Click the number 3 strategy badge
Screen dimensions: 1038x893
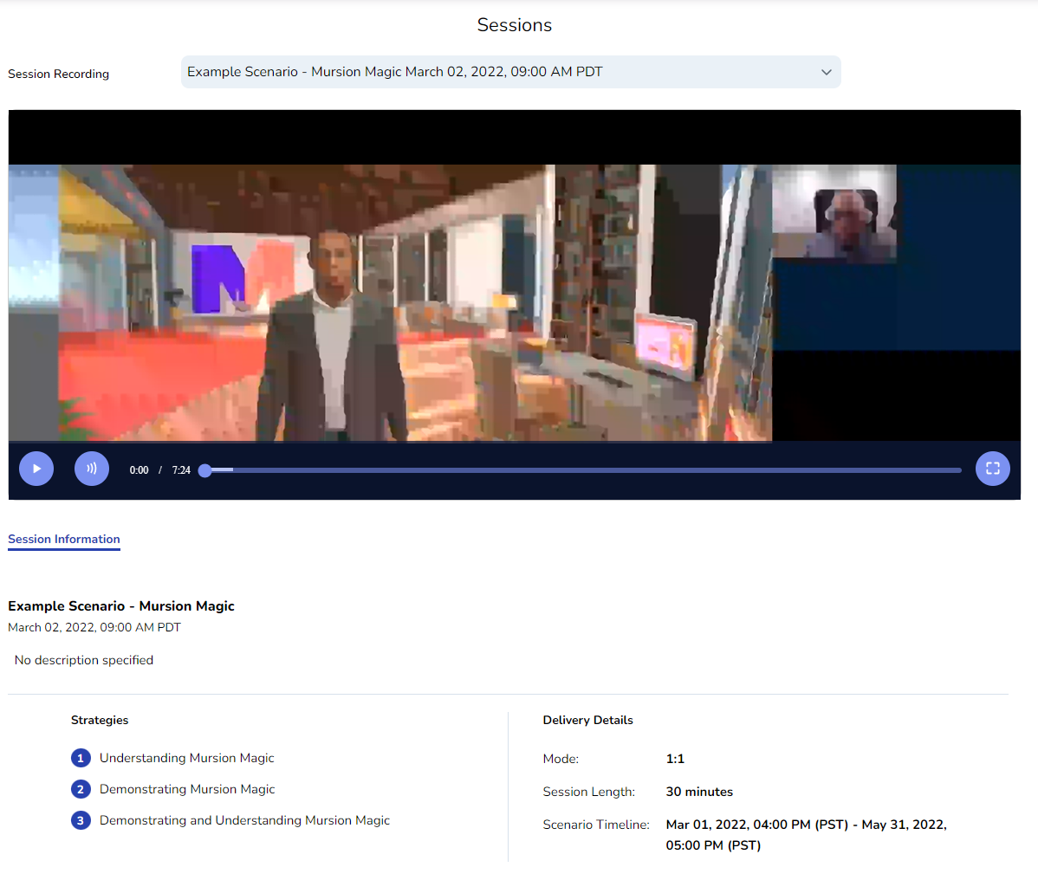tap(81, 820)
